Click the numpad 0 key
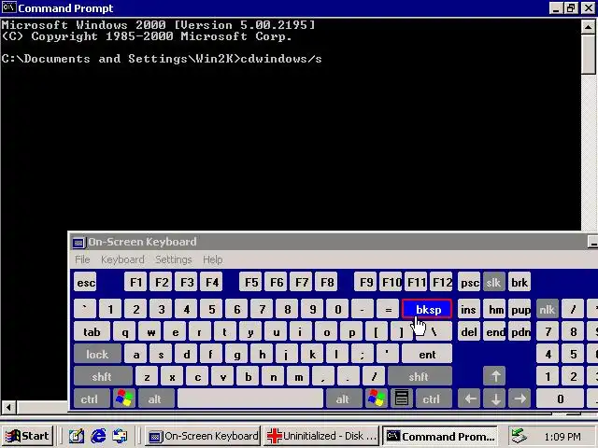 point(560,399)
